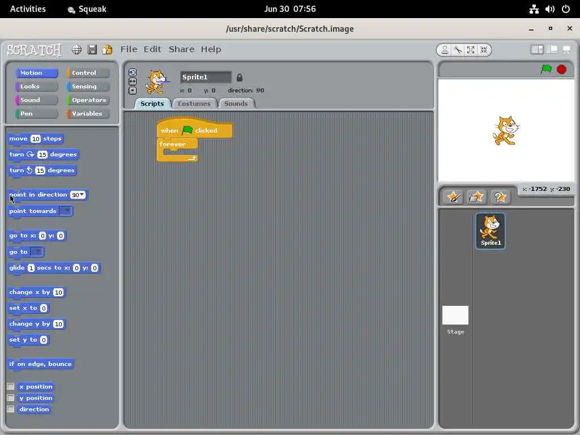Open the network status icon

pos(534,9)
